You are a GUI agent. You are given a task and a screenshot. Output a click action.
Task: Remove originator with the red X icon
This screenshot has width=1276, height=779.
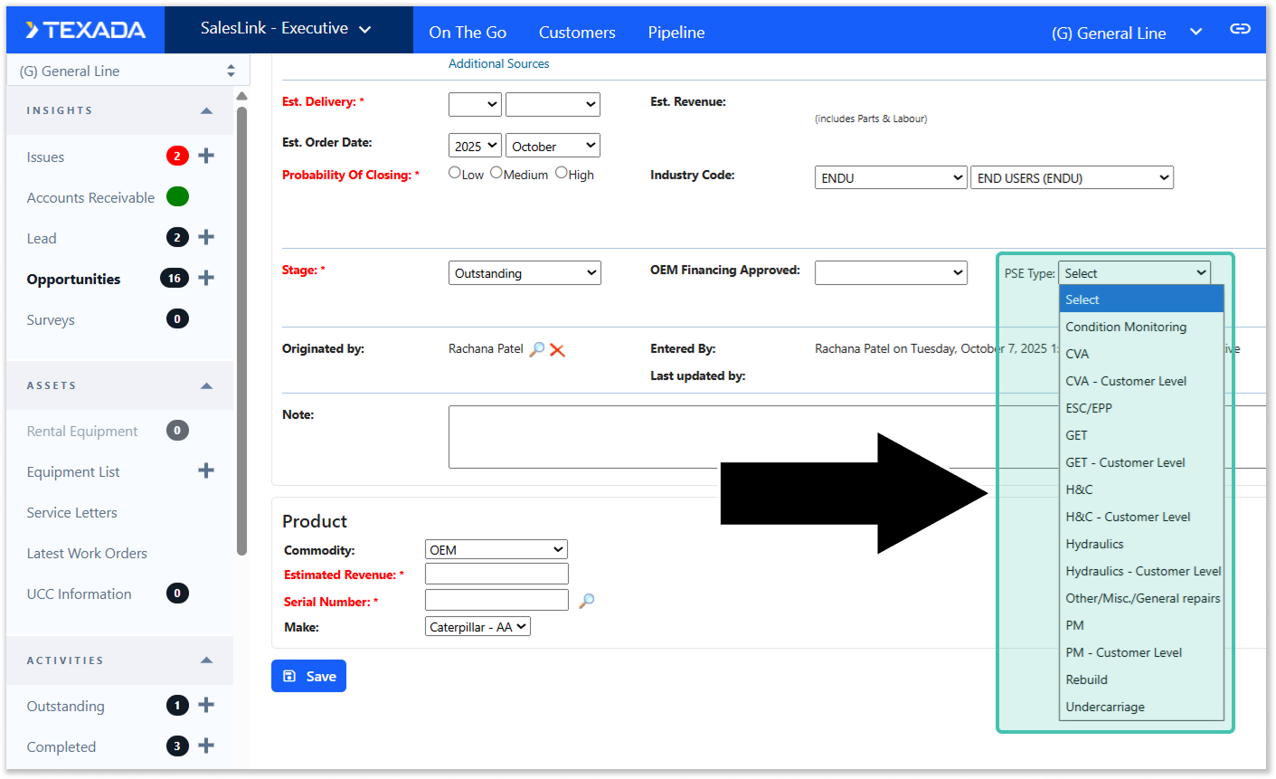[558, 350]
